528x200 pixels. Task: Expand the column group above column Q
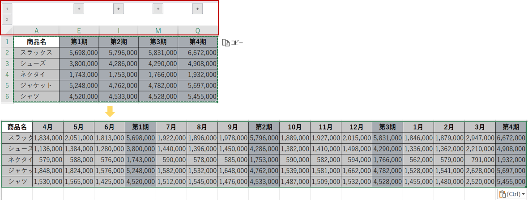coord(198,9)
